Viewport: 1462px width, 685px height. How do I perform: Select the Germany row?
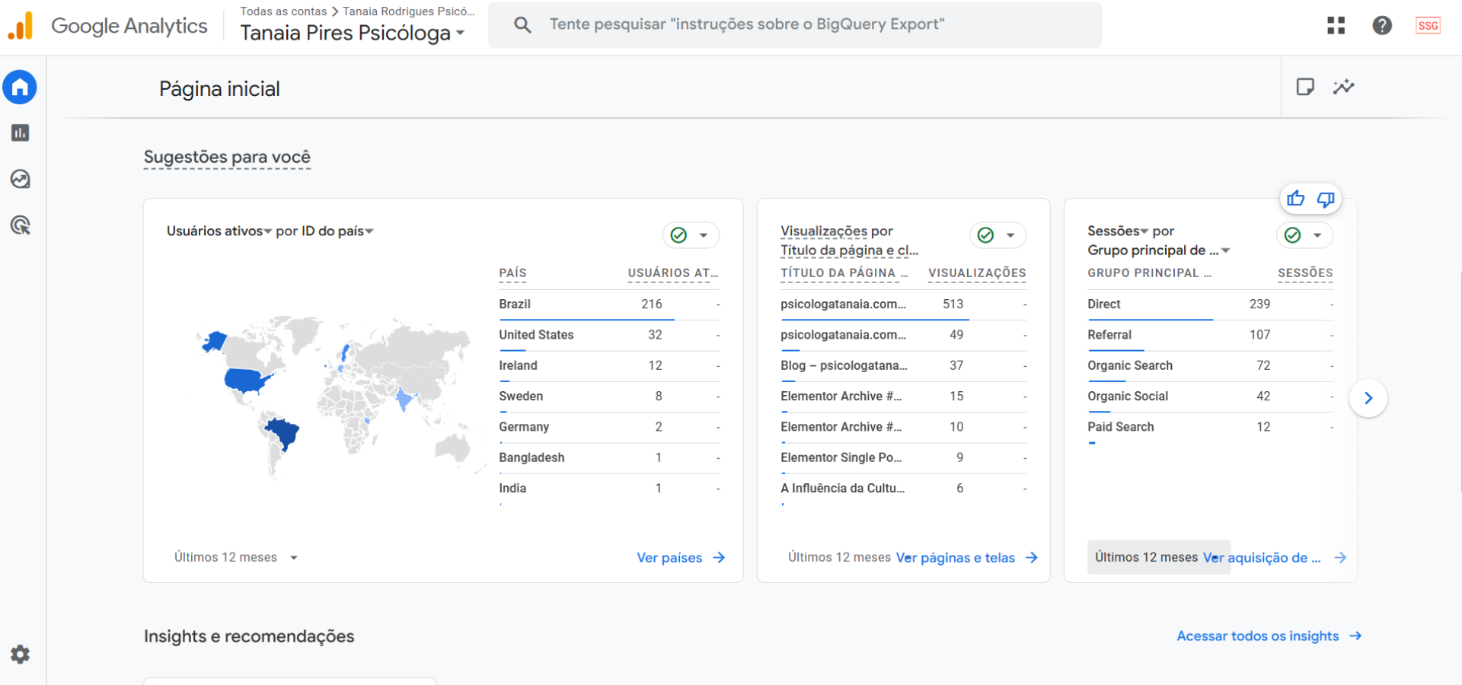tap(609, 427)
